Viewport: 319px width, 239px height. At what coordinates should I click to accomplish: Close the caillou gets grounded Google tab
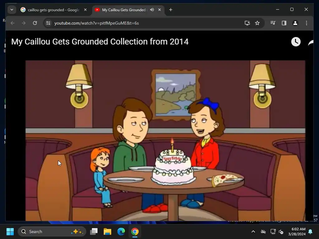click(x=85, y=10)
